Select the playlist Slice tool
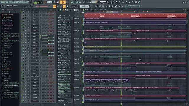Screen dimensions: 189x106 (74, 10)
